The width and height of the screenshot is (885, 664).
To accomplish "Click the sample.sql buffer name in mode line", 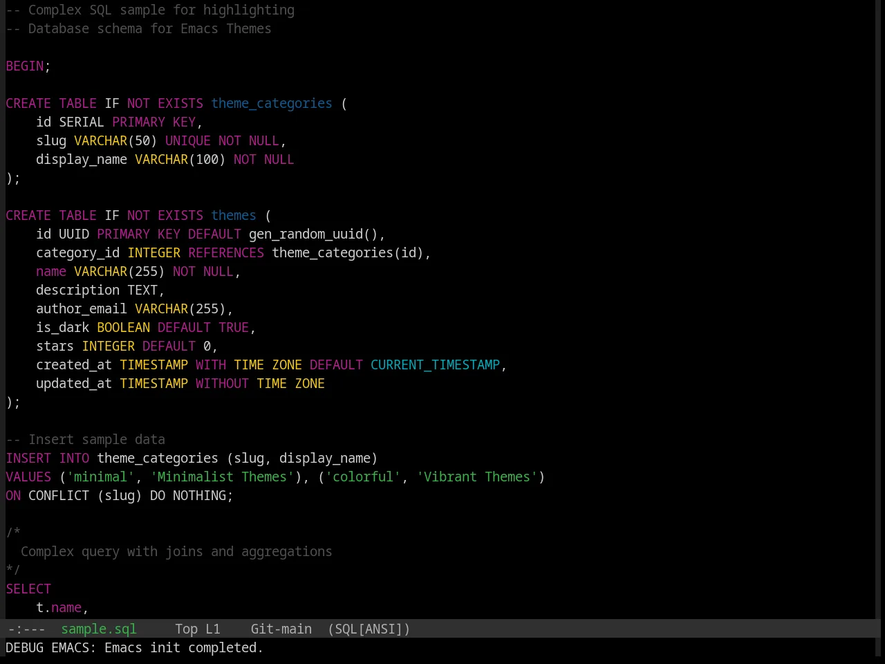I will pyautogui.click(x=99, y=629).
